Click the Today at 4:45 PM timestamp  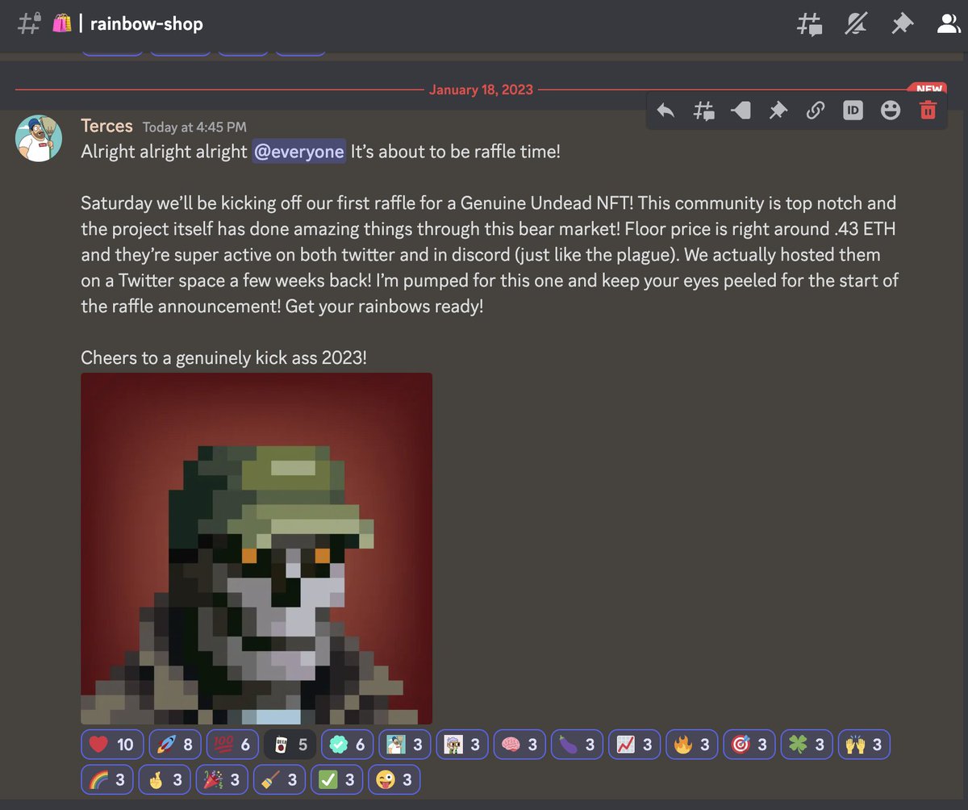pos(194,127)
